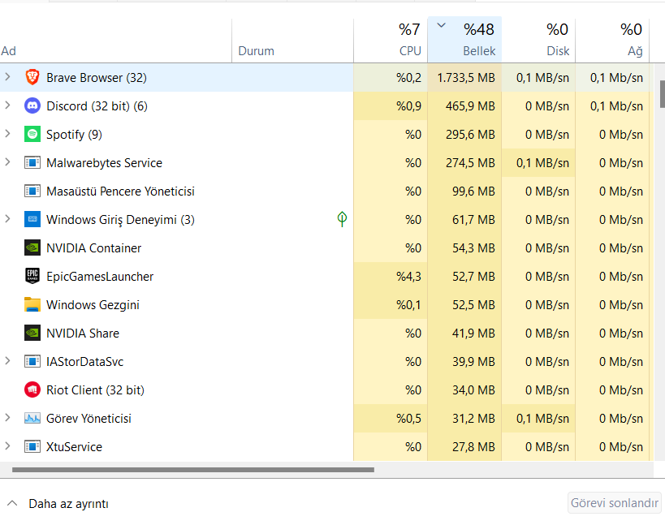Click the NVIDIA Container icon
Viewport: 665px width, 525px height.
(x=32, y=248)
